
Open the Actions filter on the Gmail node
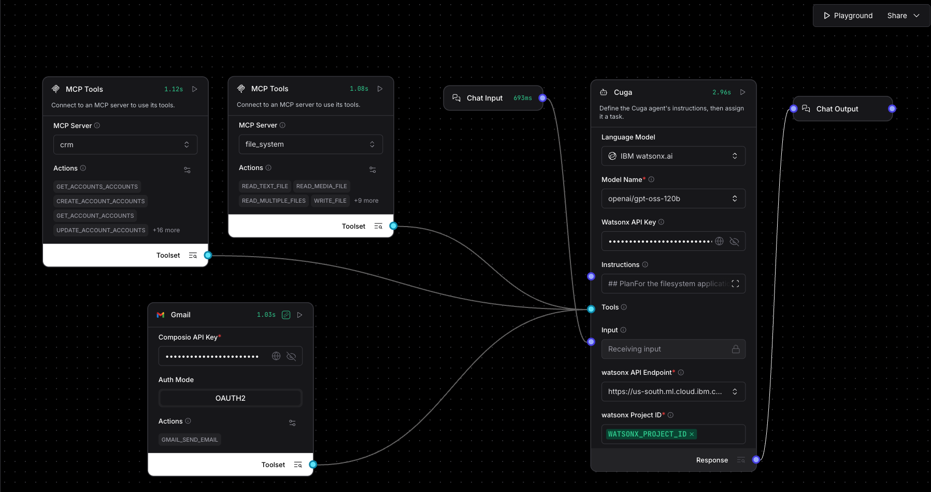tap(292, 423)
